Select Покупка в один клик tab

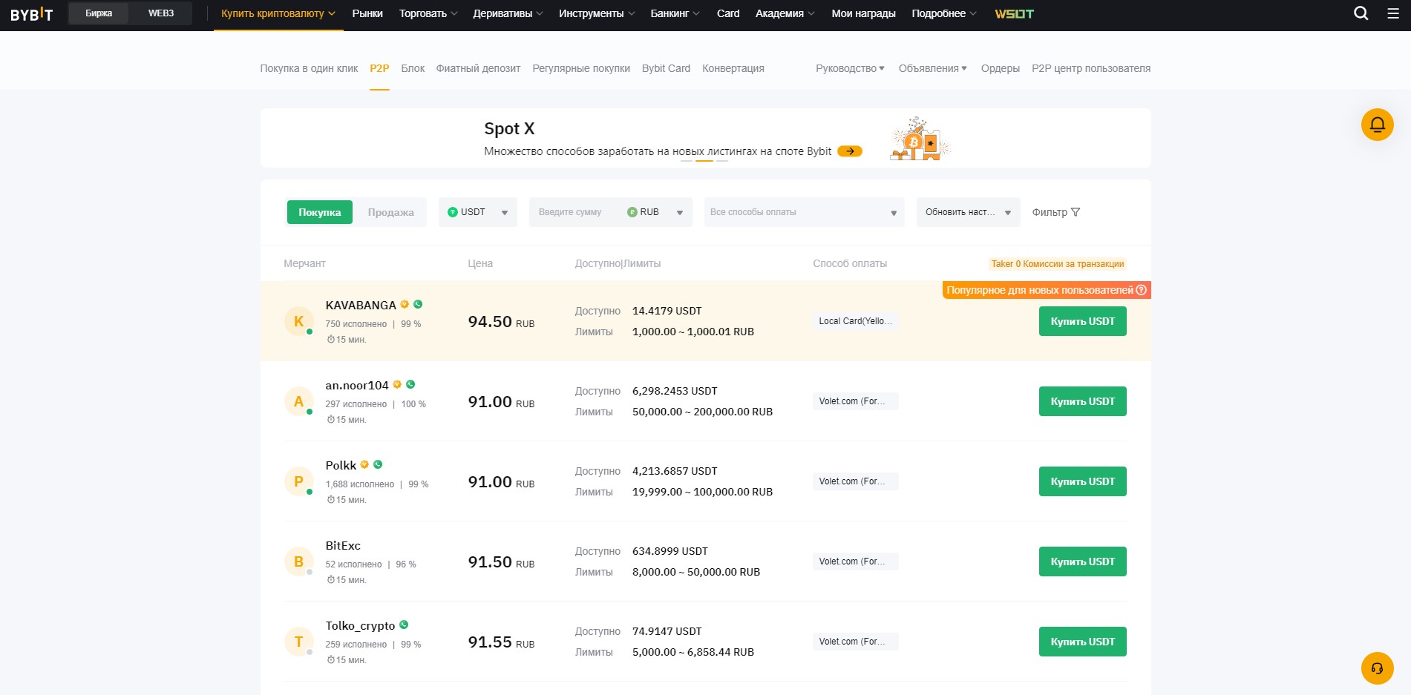click(309, 68)
